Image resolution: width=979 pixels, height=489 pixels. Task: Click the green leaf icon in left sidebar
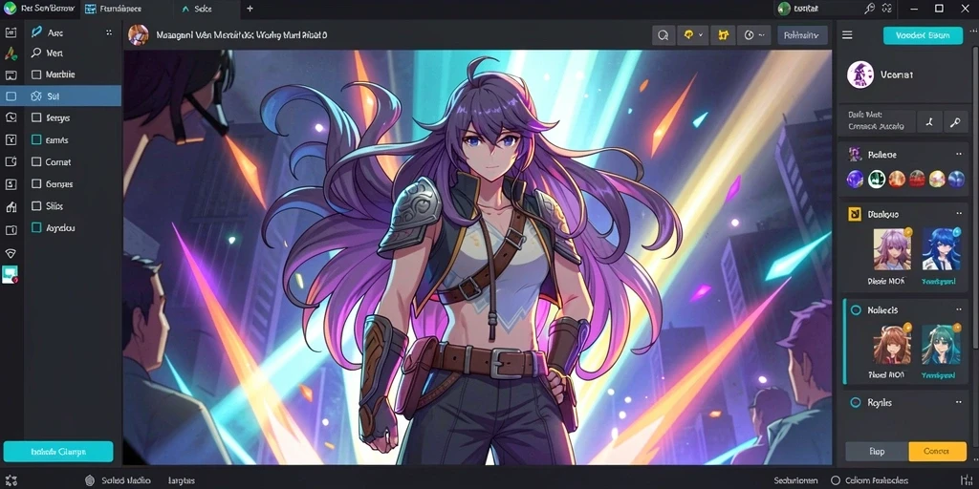point(11,53)
